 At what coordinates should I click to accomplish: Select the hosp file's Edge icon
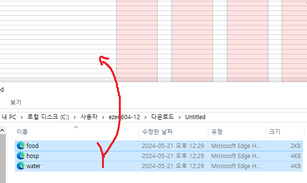coord(21,156)
